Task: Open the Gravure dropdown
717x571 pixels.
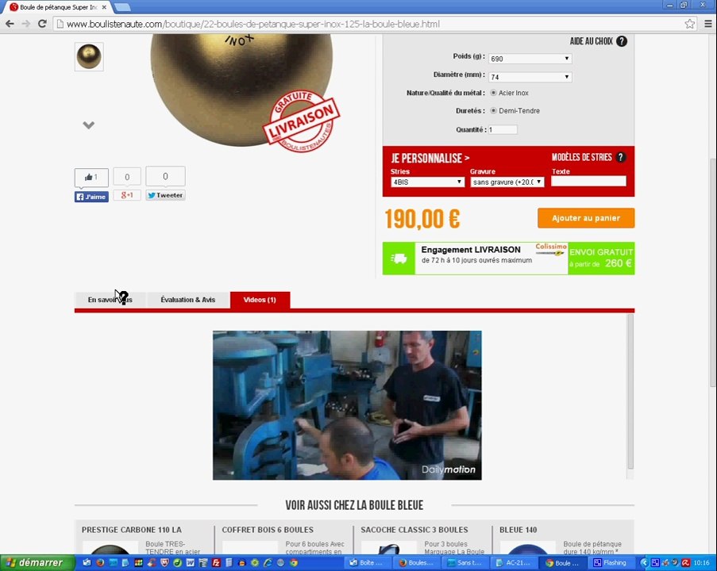Action: click(x=507, y=182)
